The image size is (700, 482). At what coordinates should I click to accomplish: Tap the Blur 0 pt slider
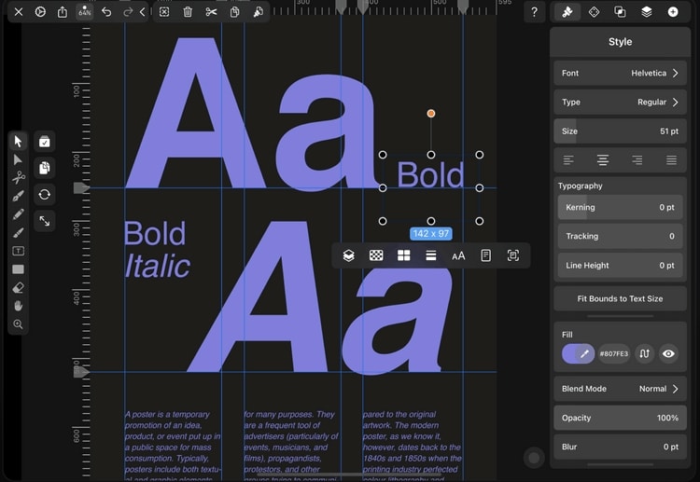click(620, 447)
